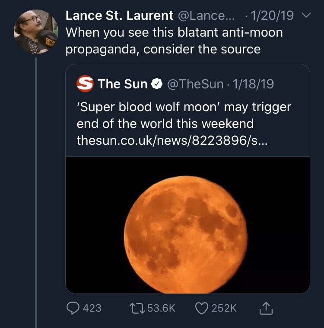Click The Sun account name
This screenshot has height=328, width=324.
pyautogui.click(x=123, y=84)
